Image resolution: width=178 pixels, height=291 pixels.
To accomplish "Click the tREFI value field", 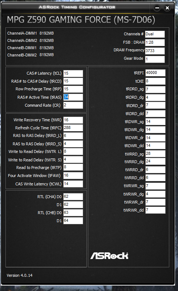I will [x=155, y=73].
